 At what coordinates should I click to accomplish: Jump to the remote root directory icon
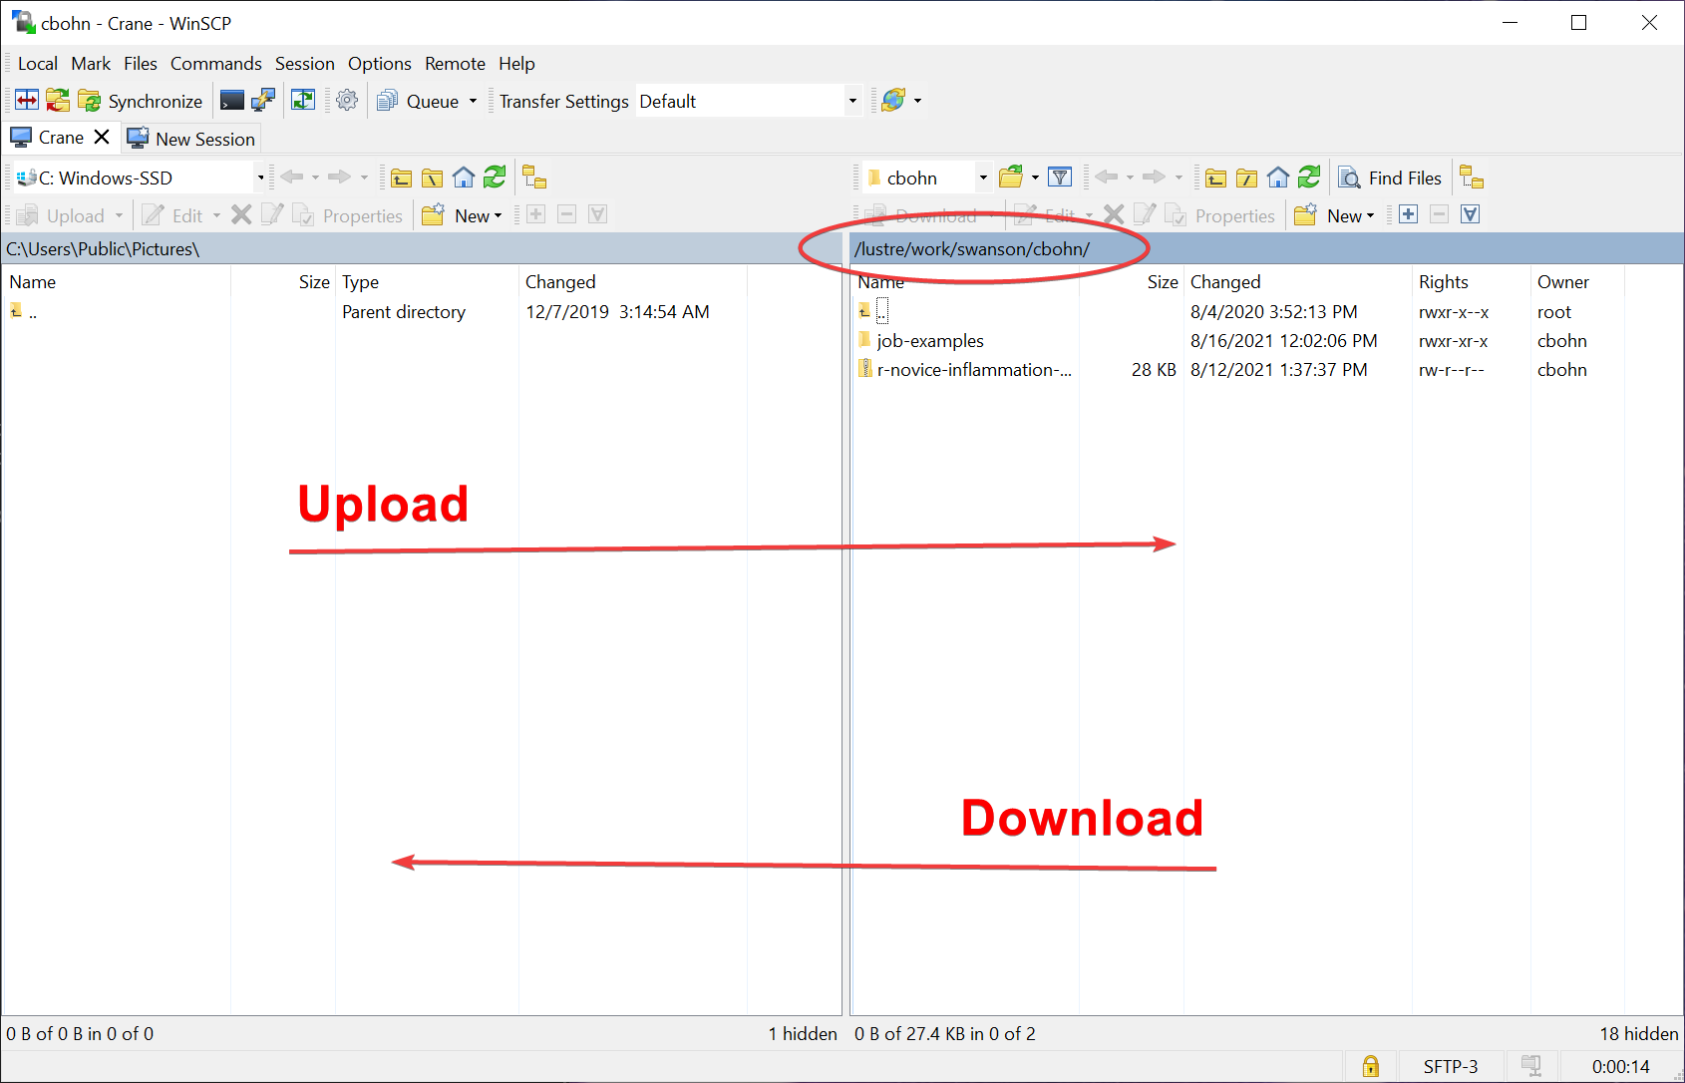coord(1246,179)
